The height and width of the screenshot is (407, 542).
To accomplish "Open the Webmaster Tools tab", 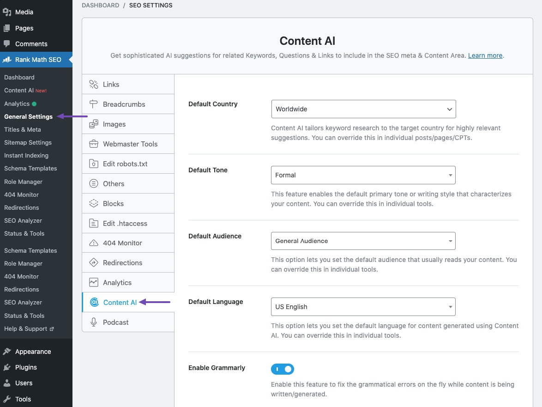I will point(128,144).
